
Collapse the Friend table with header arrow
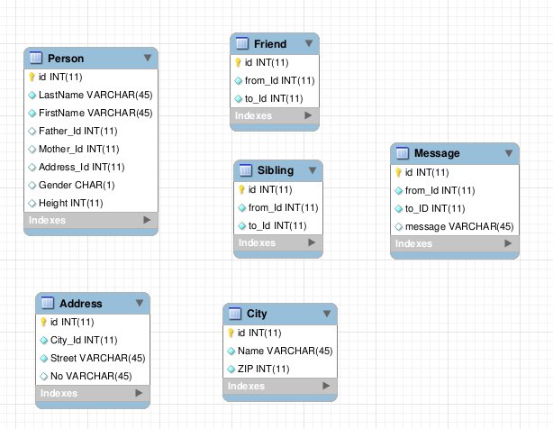pyautogui.click(x=309, y=43)
